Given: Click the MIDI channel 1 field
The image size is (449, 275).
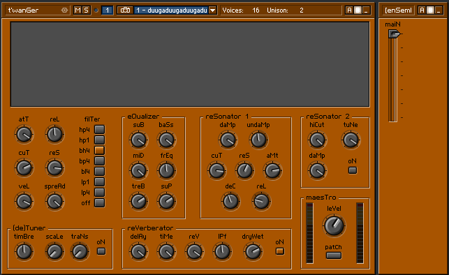Looking at the screenshot, I should click(107, 10).
